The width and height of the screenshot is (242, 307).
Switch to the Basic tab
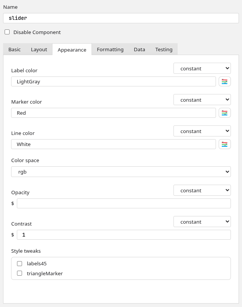pos(15,49)
